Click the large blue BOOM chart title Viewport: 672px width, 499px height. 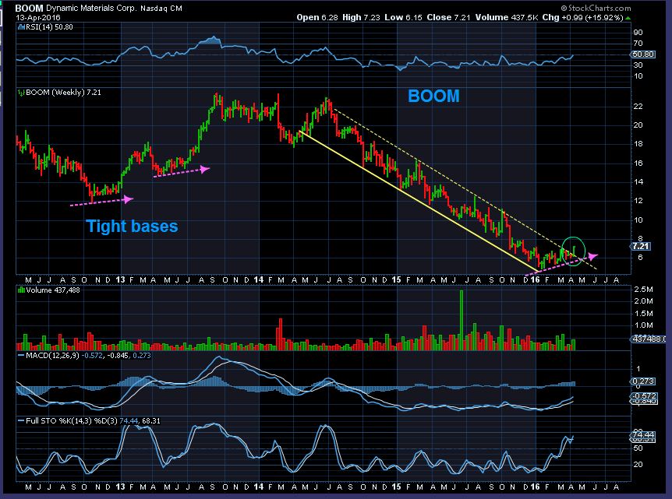coord(433,96)
